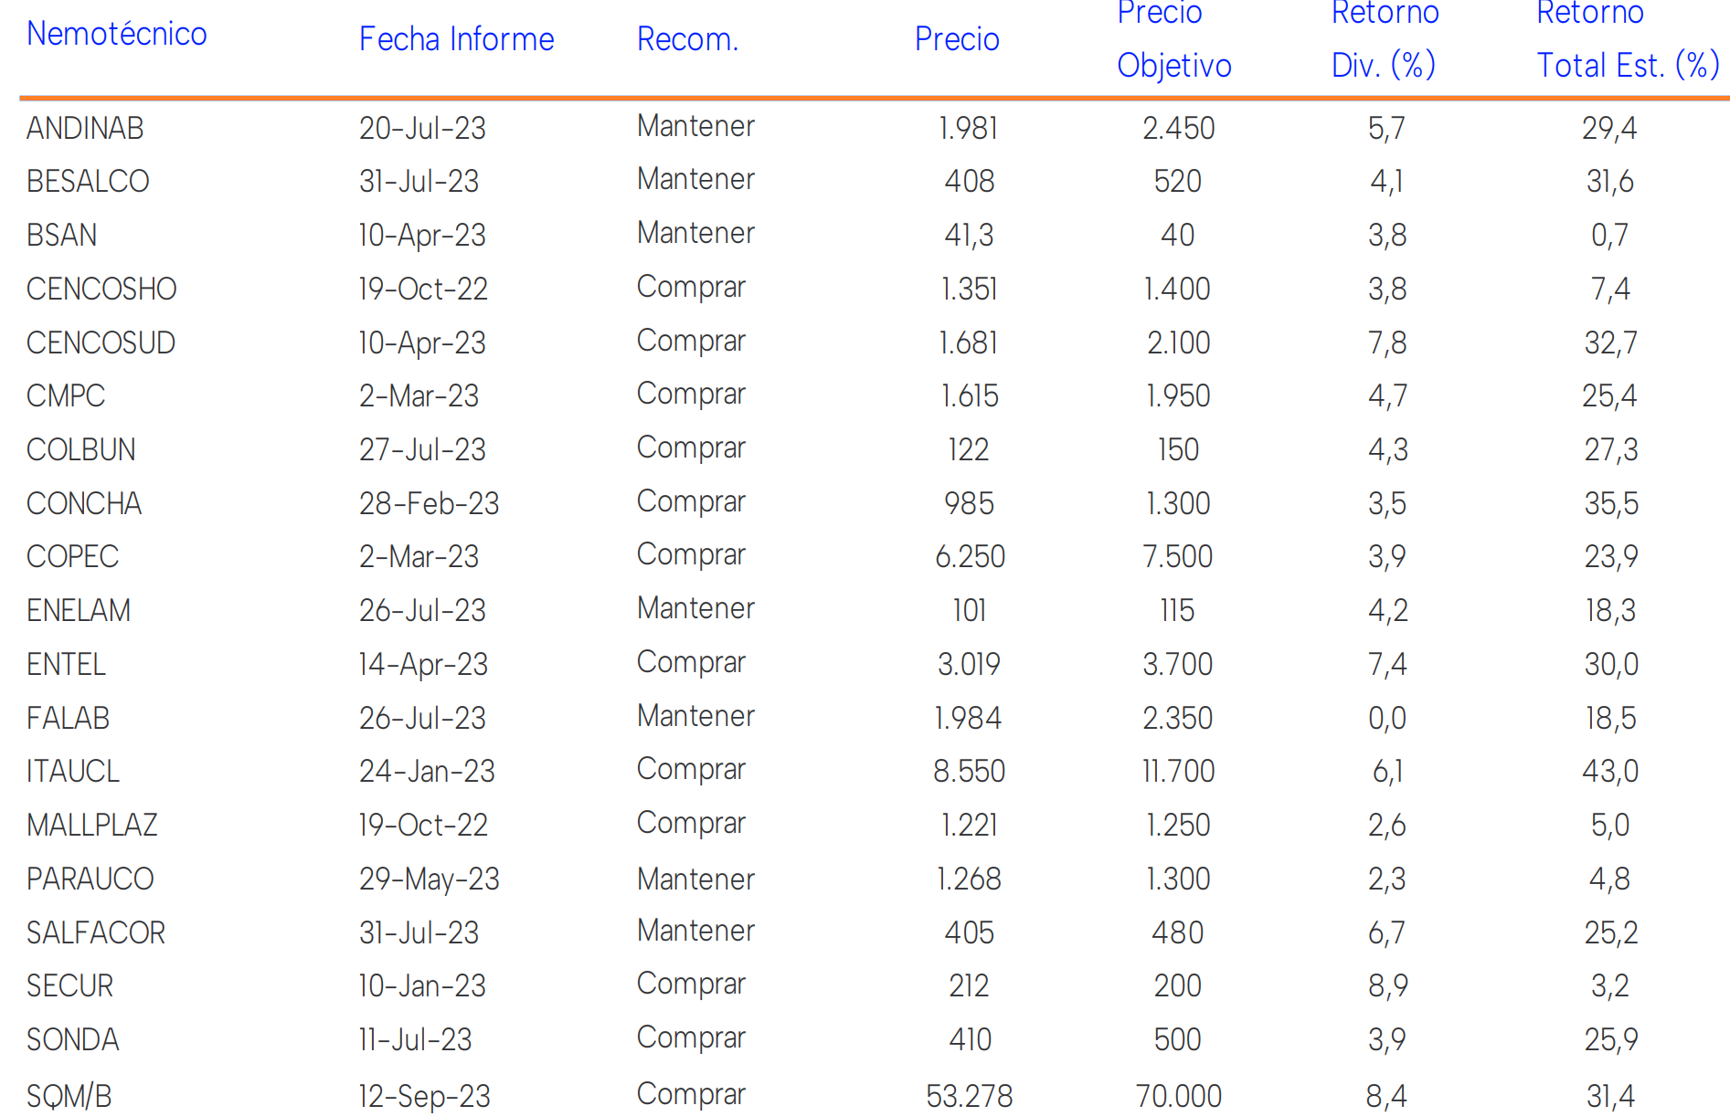
Task: Click the total return 43,0 value
Action: (x=1610, y=771)
